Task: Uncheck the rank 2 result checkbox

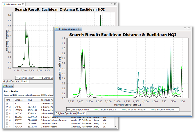Action: pyautogui.click(x=7, y=107)
